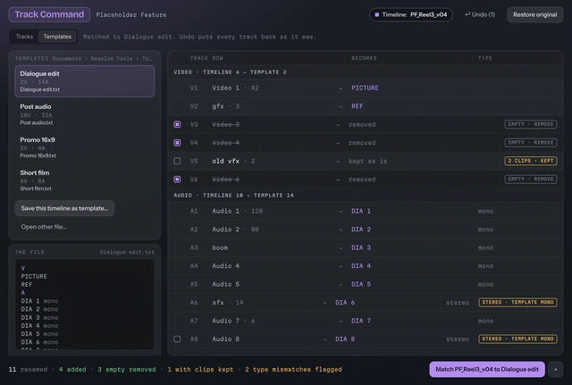Open the more options dot button
Image resolution: width=572 pixels, height=385 pixels.
(x=556, y=369)
